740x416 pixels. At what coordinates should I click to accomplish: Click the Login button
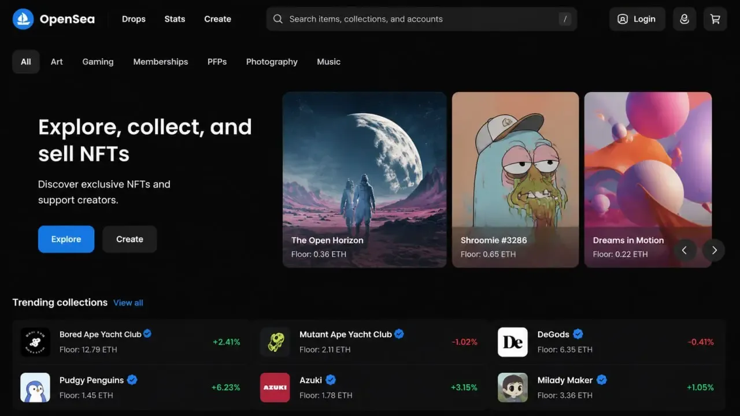pyautogui.click(x=637, y=19)
